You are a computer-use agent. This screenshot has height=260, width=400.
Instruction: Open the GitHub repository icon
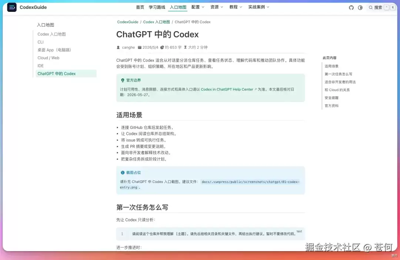point(351,7)
